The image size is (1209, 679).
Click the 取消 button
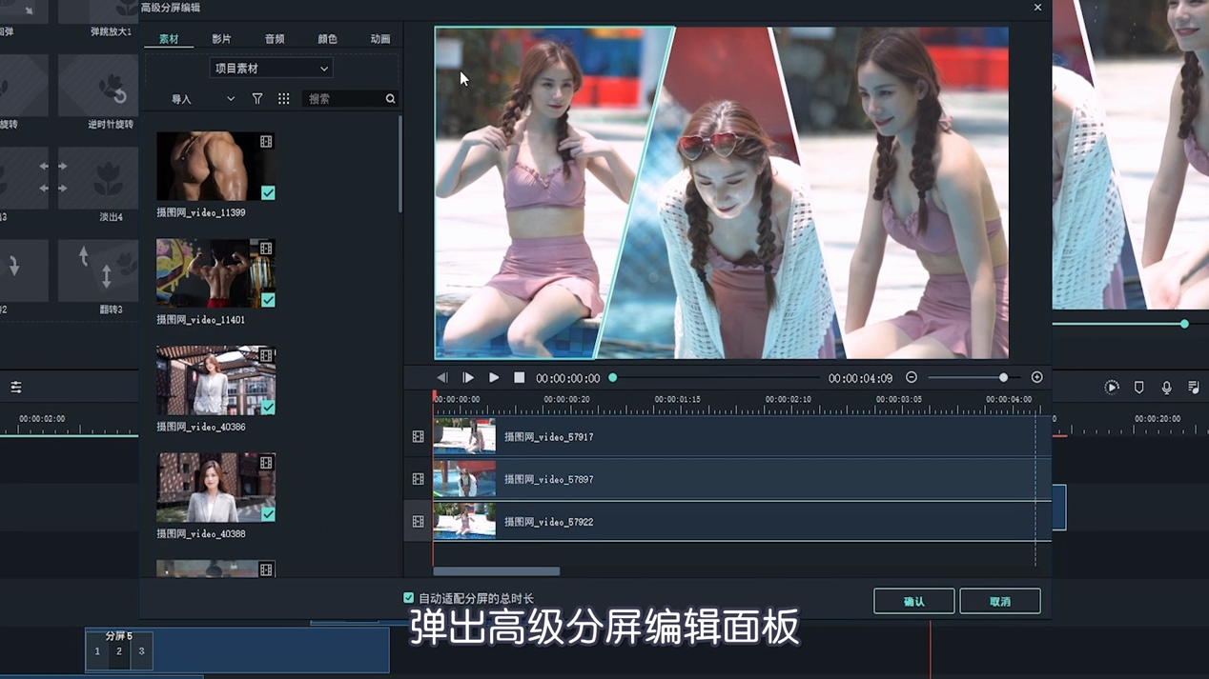pyautogui.click(x=999, y=601)
